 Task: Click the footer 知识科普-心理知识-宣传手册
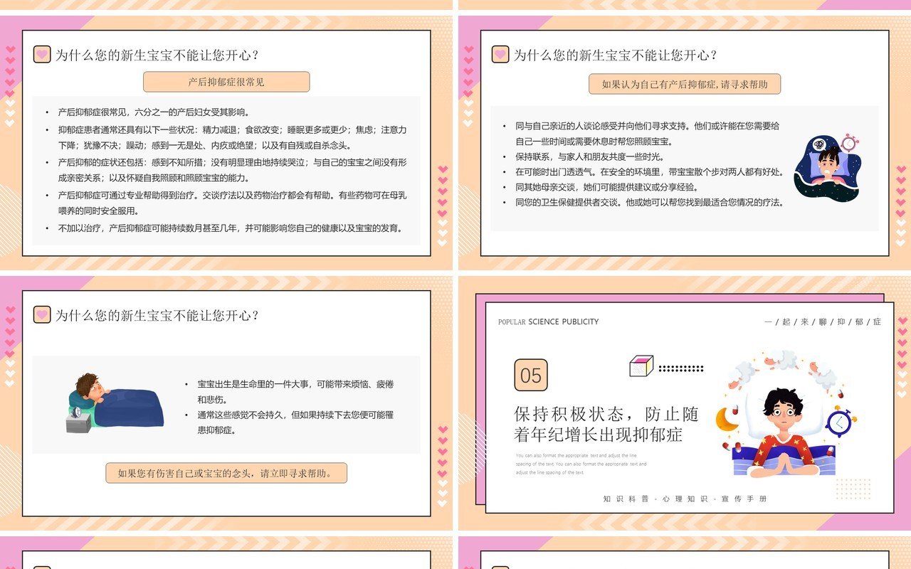tap(685, 499)
